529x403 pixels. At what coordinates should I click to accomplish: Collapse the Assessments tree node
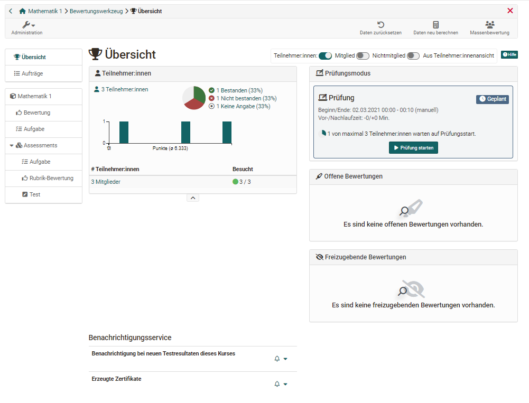click(12, 146)
